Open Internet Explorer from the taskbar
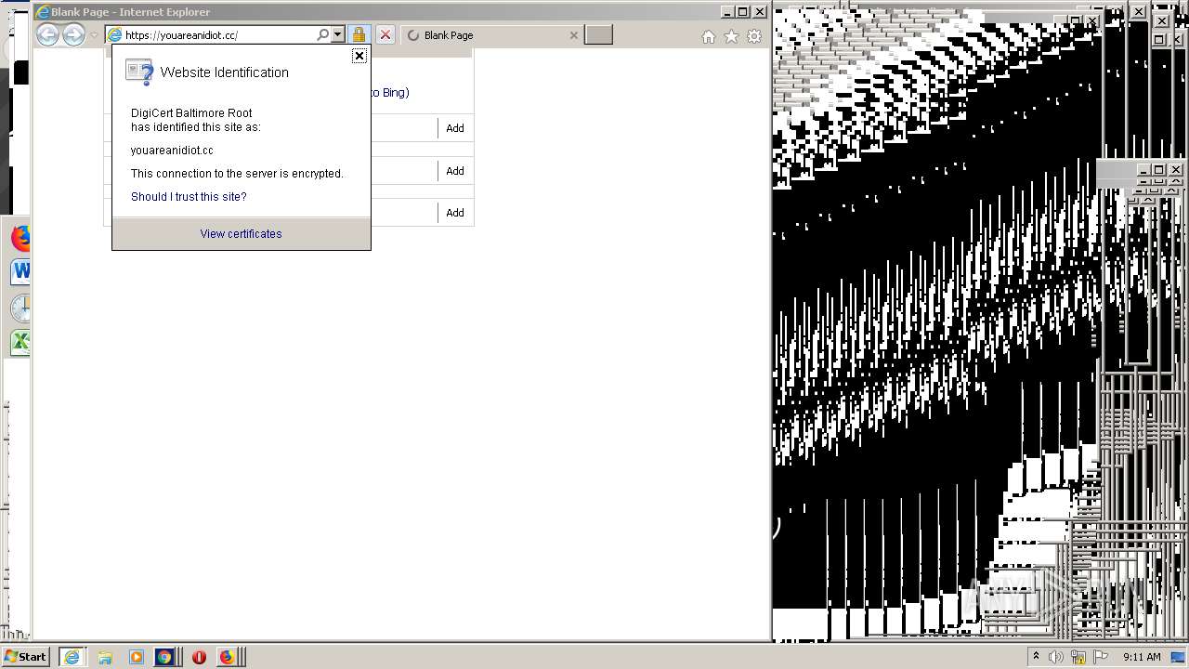 [x=72, y=657]
